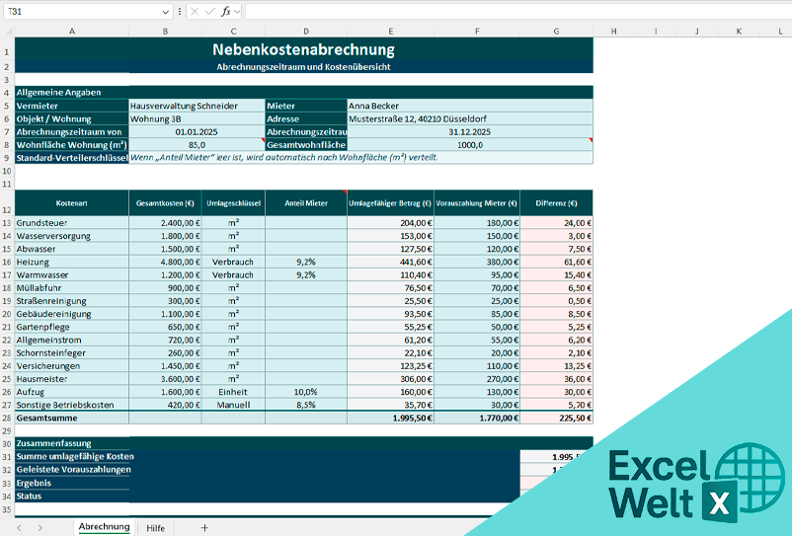
Task: Switch to the Hilfe sheet tab
Action: tap(155, 528)
